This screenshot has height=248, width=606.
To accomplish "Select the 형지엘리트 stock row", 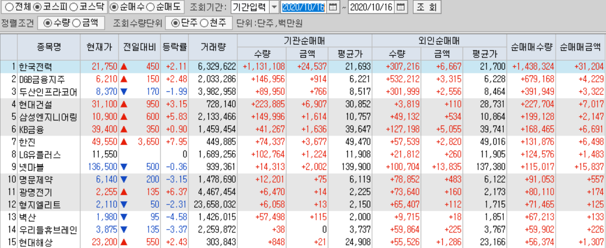I will click(303, 205).
